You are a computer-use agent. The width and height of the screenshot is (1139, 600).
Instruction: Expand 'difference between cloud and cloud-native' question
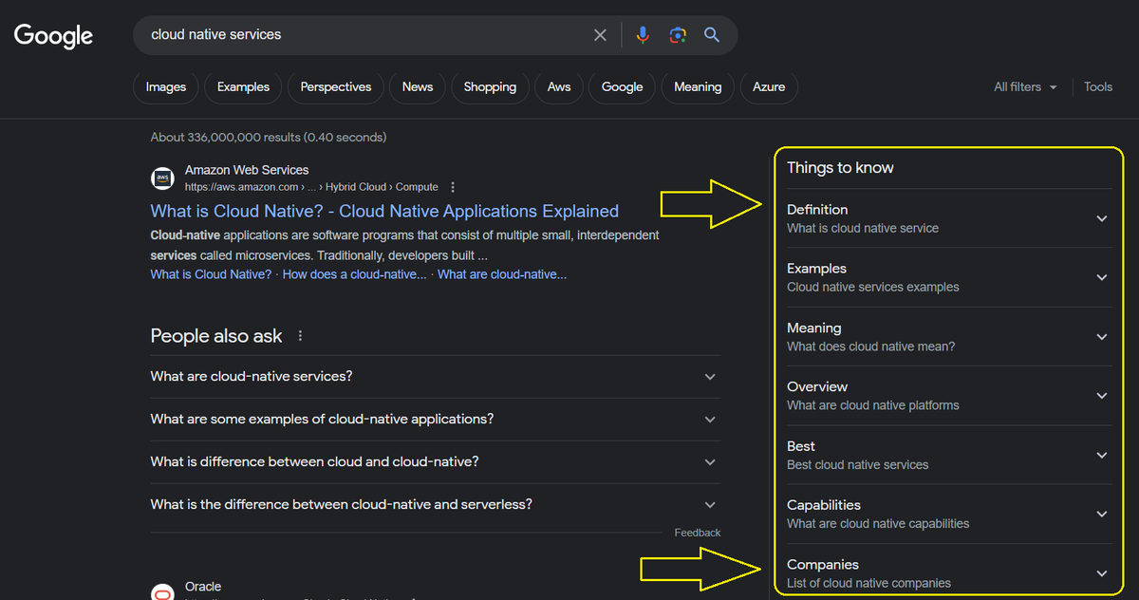[436, 462]
